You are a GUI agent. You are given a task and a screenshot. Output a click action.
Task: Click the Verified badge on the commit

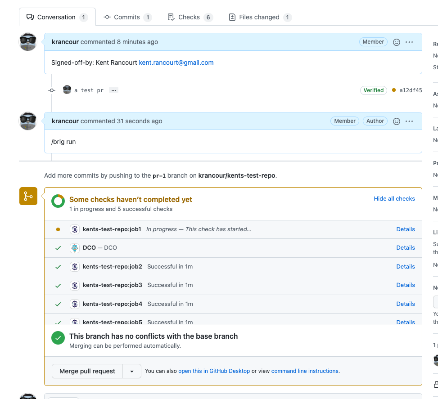pyautogui.click(x=374, y=90)
